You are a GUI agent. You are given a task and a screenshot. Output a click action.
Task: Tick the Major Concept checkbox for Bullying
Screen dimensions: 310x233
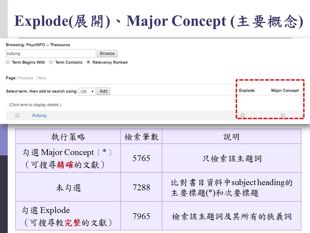[283, 115]
